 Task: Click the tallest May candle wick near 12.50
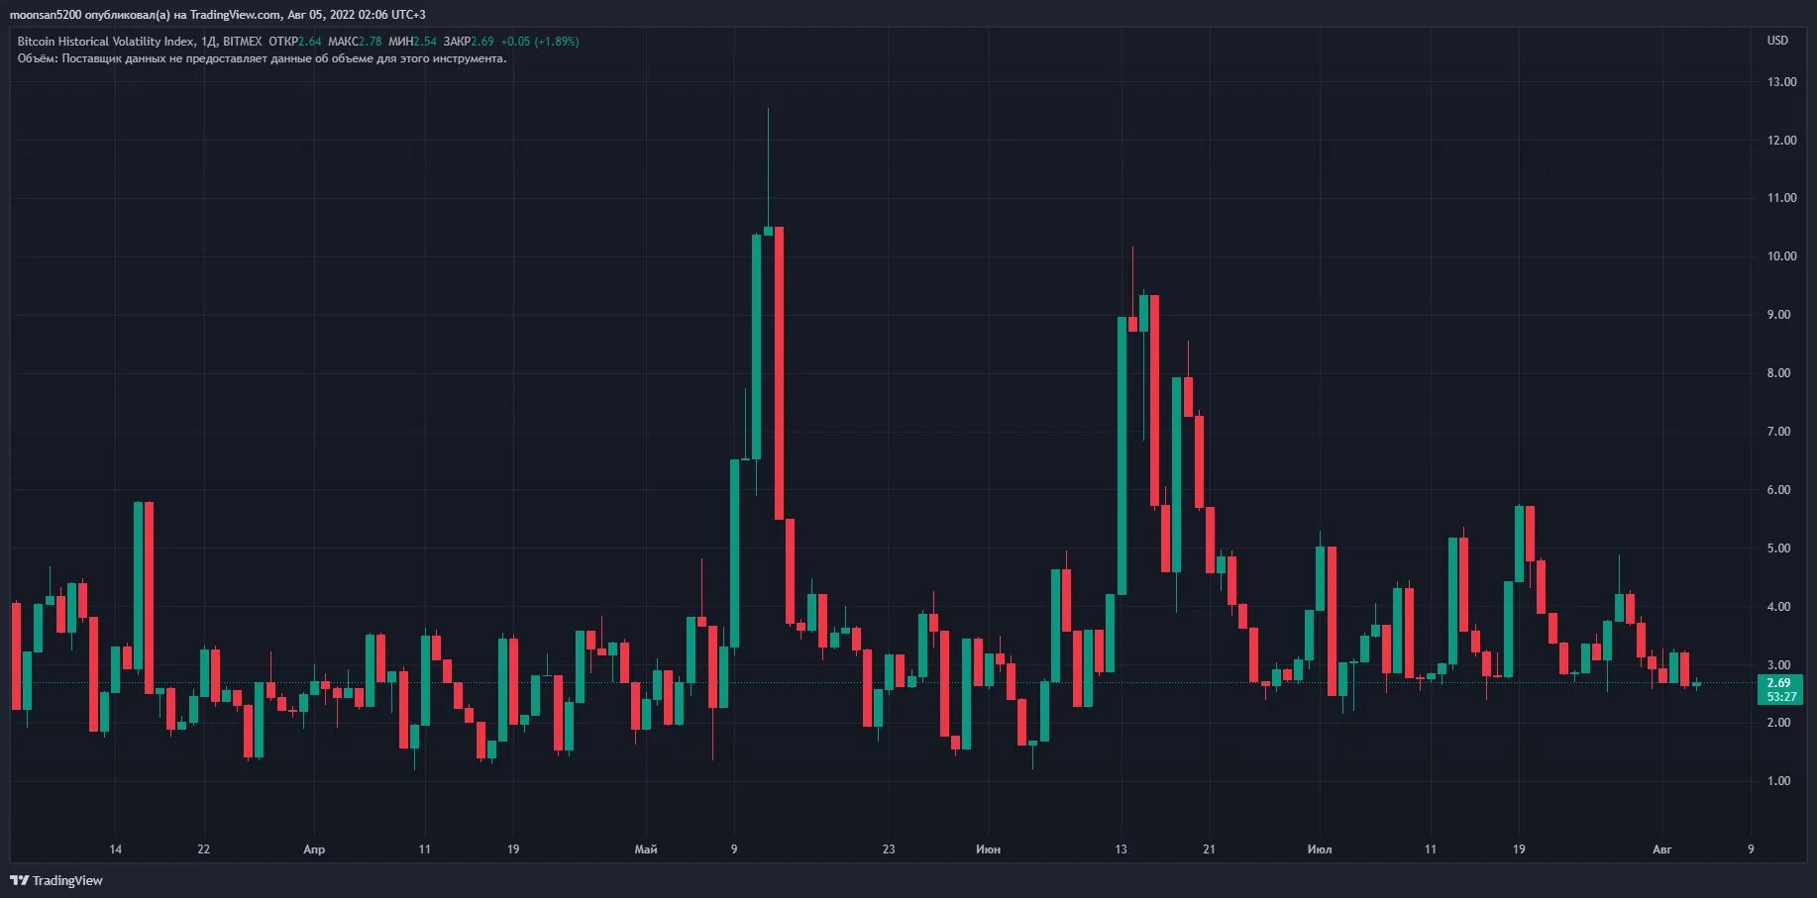pos(768,168)
